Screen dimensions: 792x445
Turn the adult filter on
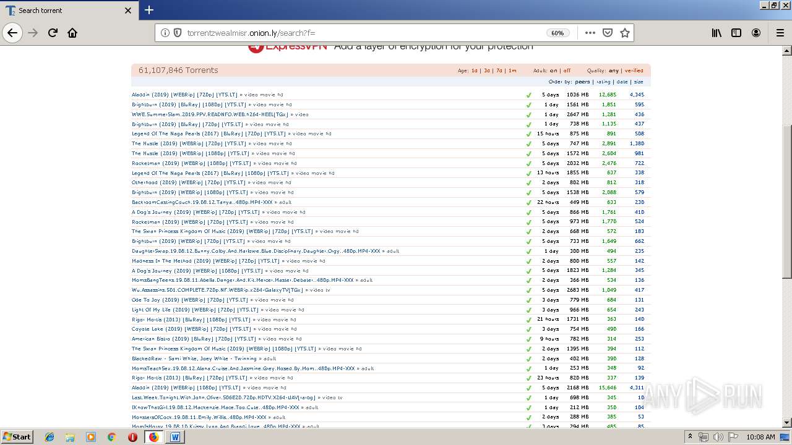[554, 71]
